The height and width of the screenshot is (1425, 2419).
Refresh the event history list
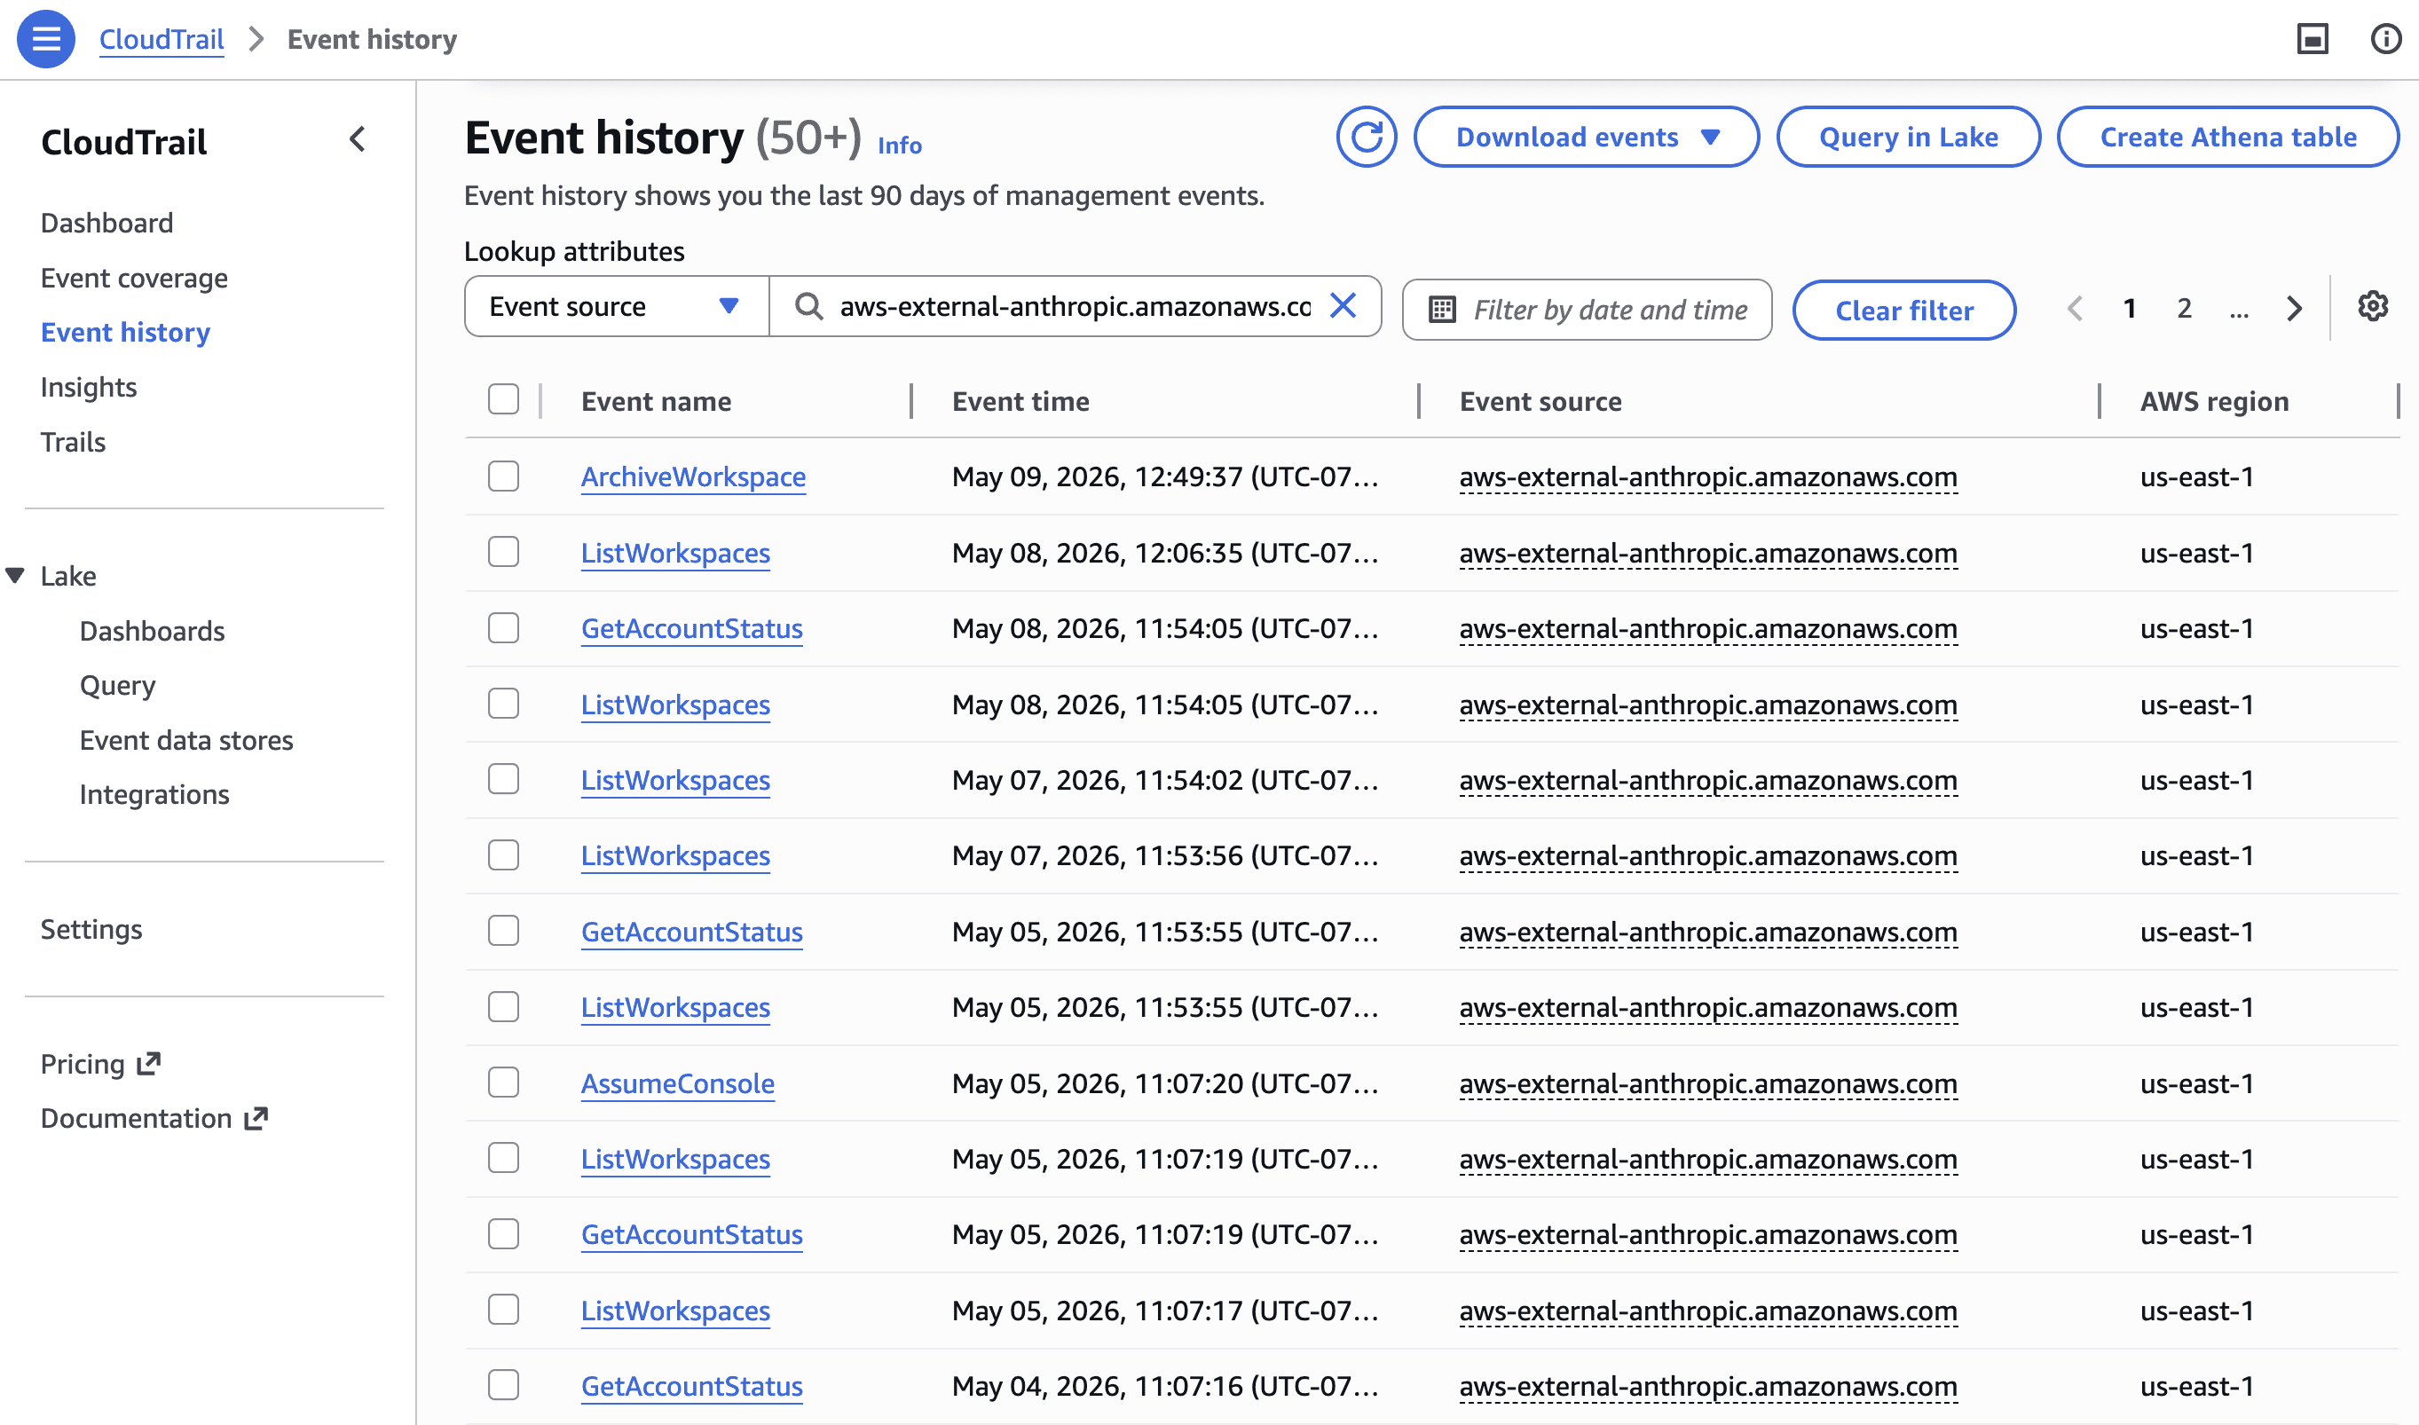click(1366, 138)
